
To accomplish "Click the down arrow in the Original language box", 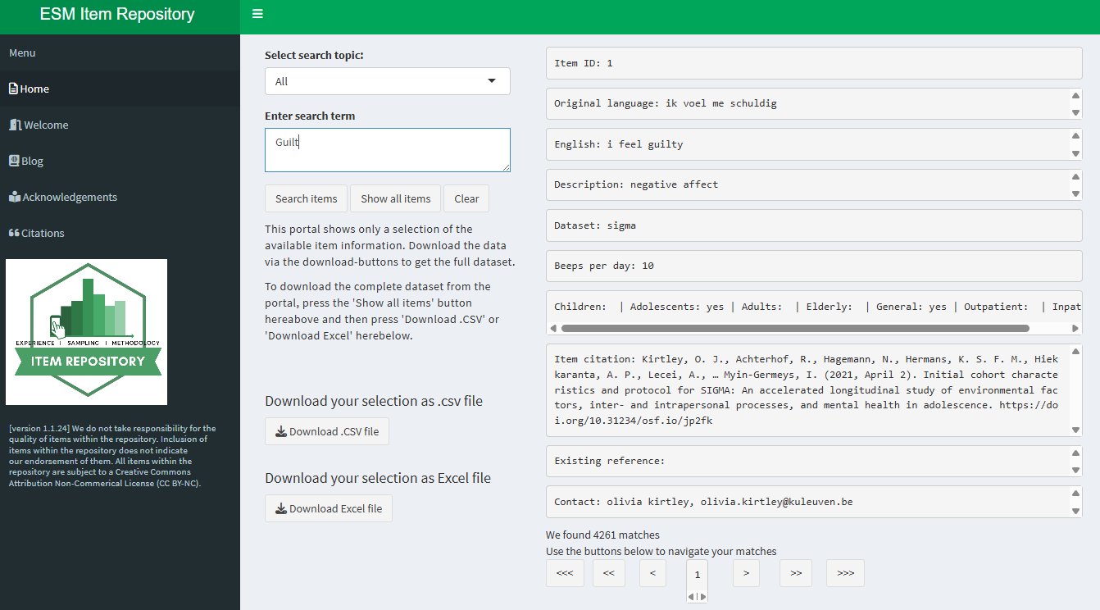I will pyautogui.click(x=1076, y=113).
